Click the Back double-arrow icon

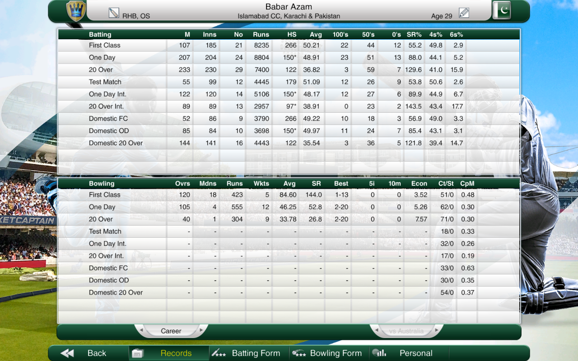[x=67, y=353]
